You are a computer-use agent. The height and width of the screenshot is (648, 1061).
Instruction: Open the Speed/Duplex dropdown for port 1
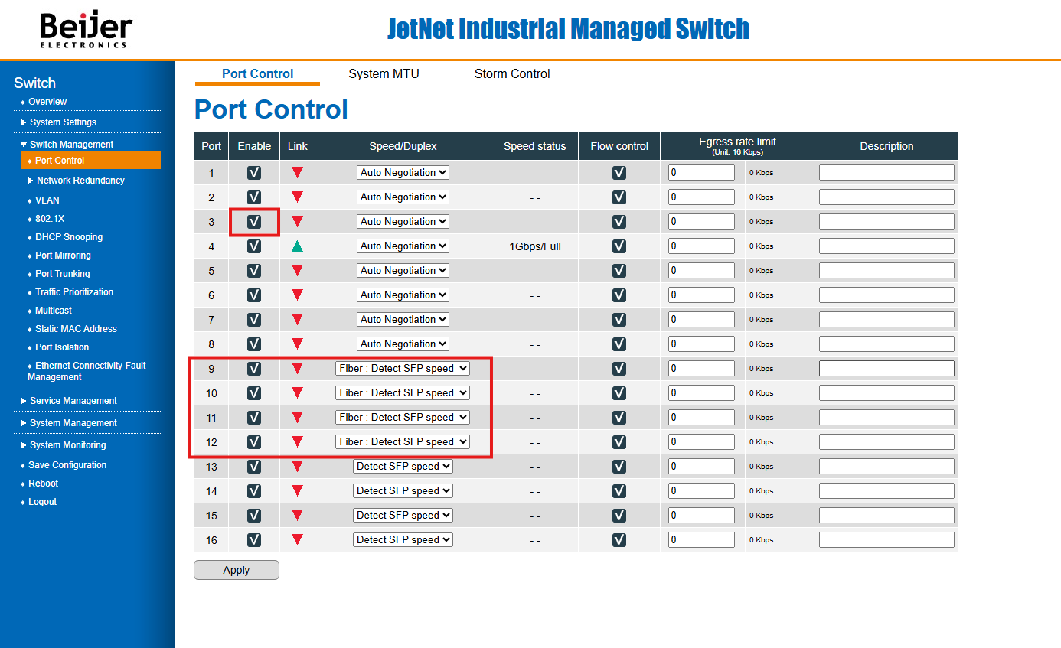[403, 173]
